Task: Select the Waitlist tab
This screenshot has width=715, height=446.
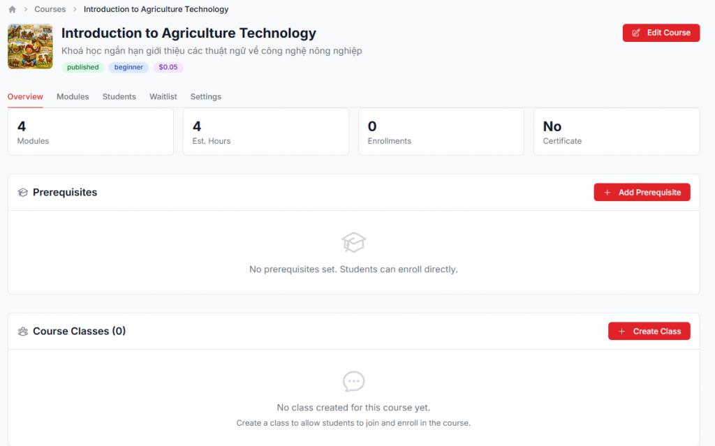Action: [163, 97]
